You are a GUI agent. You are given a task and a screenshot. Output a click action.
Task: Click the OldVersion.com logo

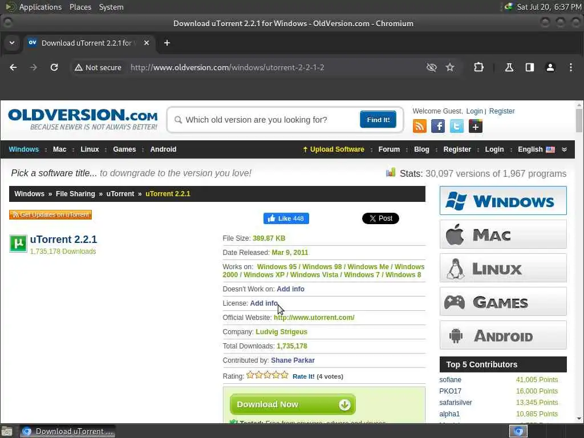(x=83, y=119)
